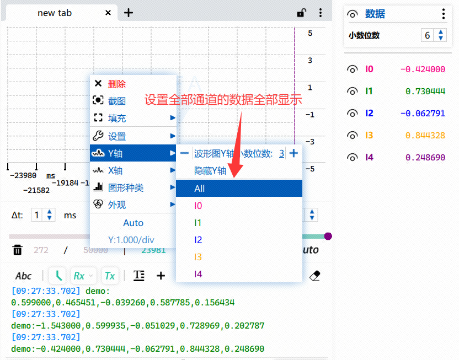Hide channel I3 using its eye icon
The height and width of the screenshot is (360, 459).
pyautogui.click(x=352, y=136)
